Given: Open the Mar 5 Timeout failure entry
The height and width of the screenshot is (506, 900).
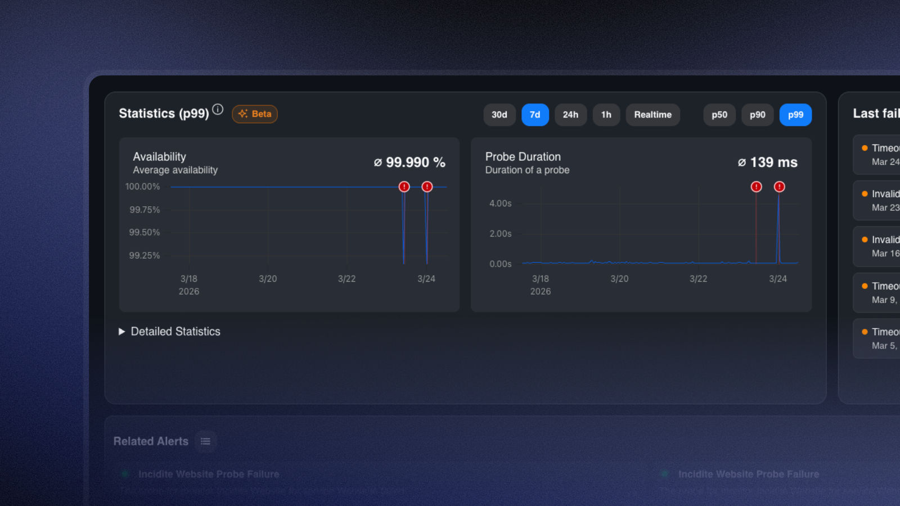Looking at the screenshot, I should 876,339.
